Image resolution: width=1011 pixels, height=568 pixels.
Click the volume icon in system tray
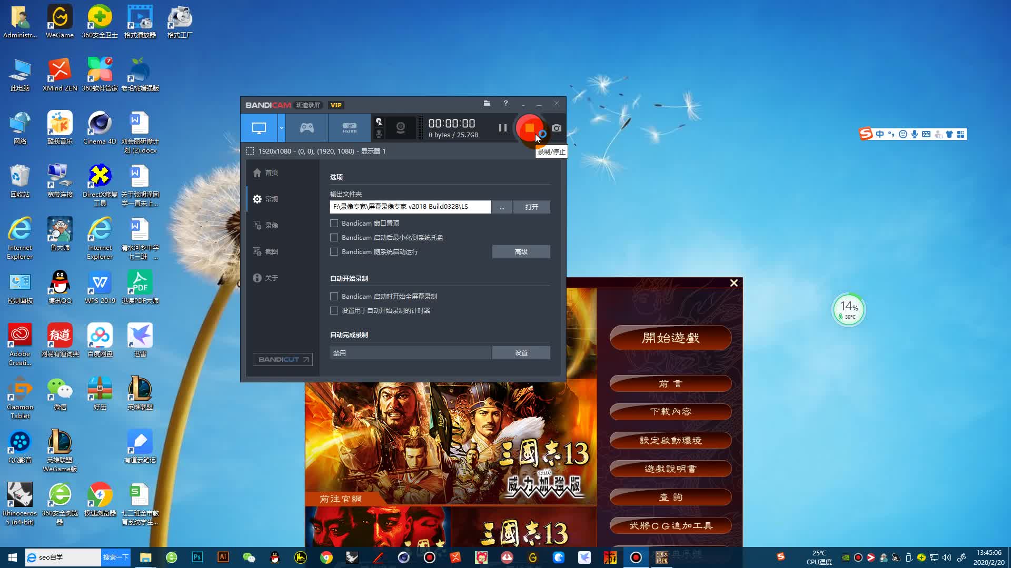(947, 557)
